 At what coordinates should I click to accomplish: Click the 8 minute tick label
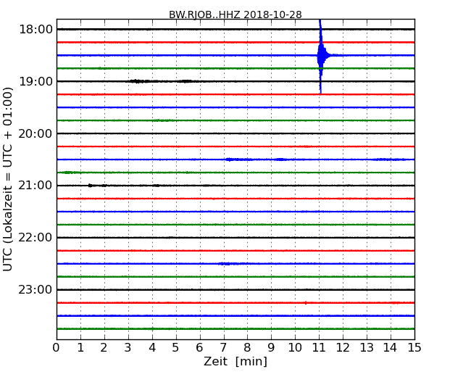247,348
